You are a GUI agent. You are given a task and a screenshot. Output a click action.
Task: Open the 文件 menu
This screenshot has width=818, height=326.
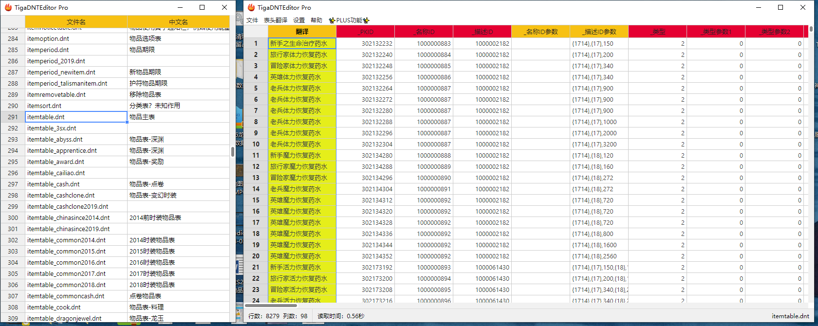coord(252,20)
